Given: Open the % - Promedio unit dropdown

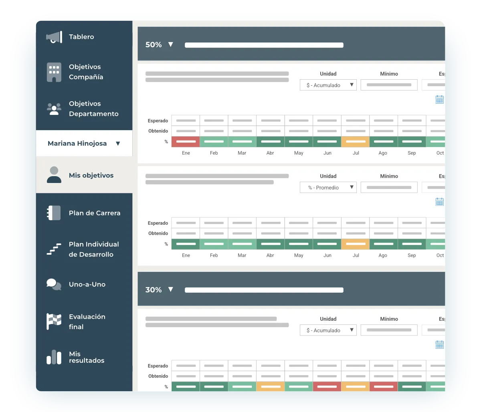Looking at the screenshot, I should point(328,187).
